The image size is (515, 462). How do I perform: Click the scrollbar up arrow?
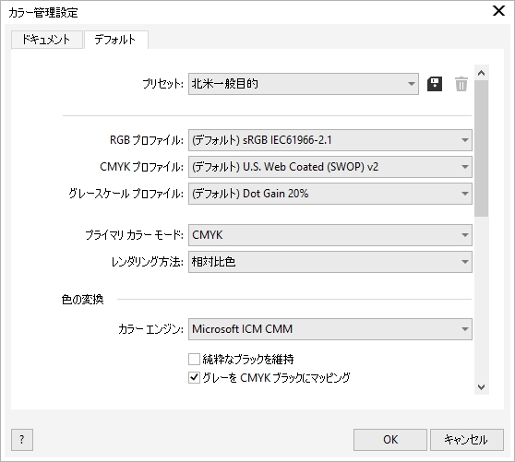tap(482, 73)
